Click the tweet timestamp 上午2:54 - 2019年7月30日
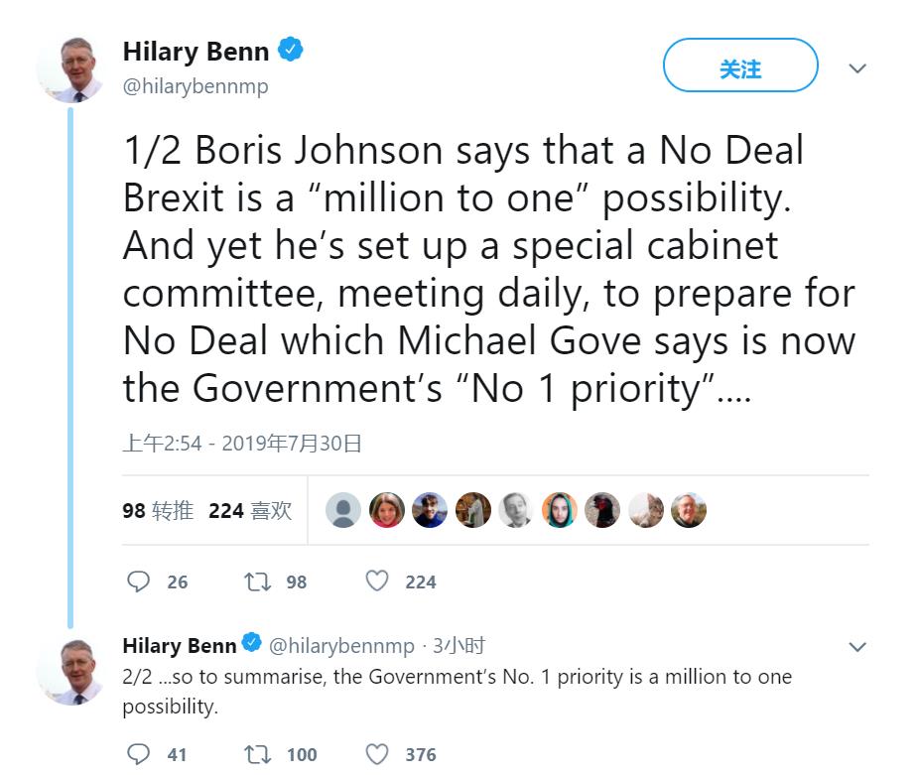Screen dimensions: 918x775 point(242,443)
